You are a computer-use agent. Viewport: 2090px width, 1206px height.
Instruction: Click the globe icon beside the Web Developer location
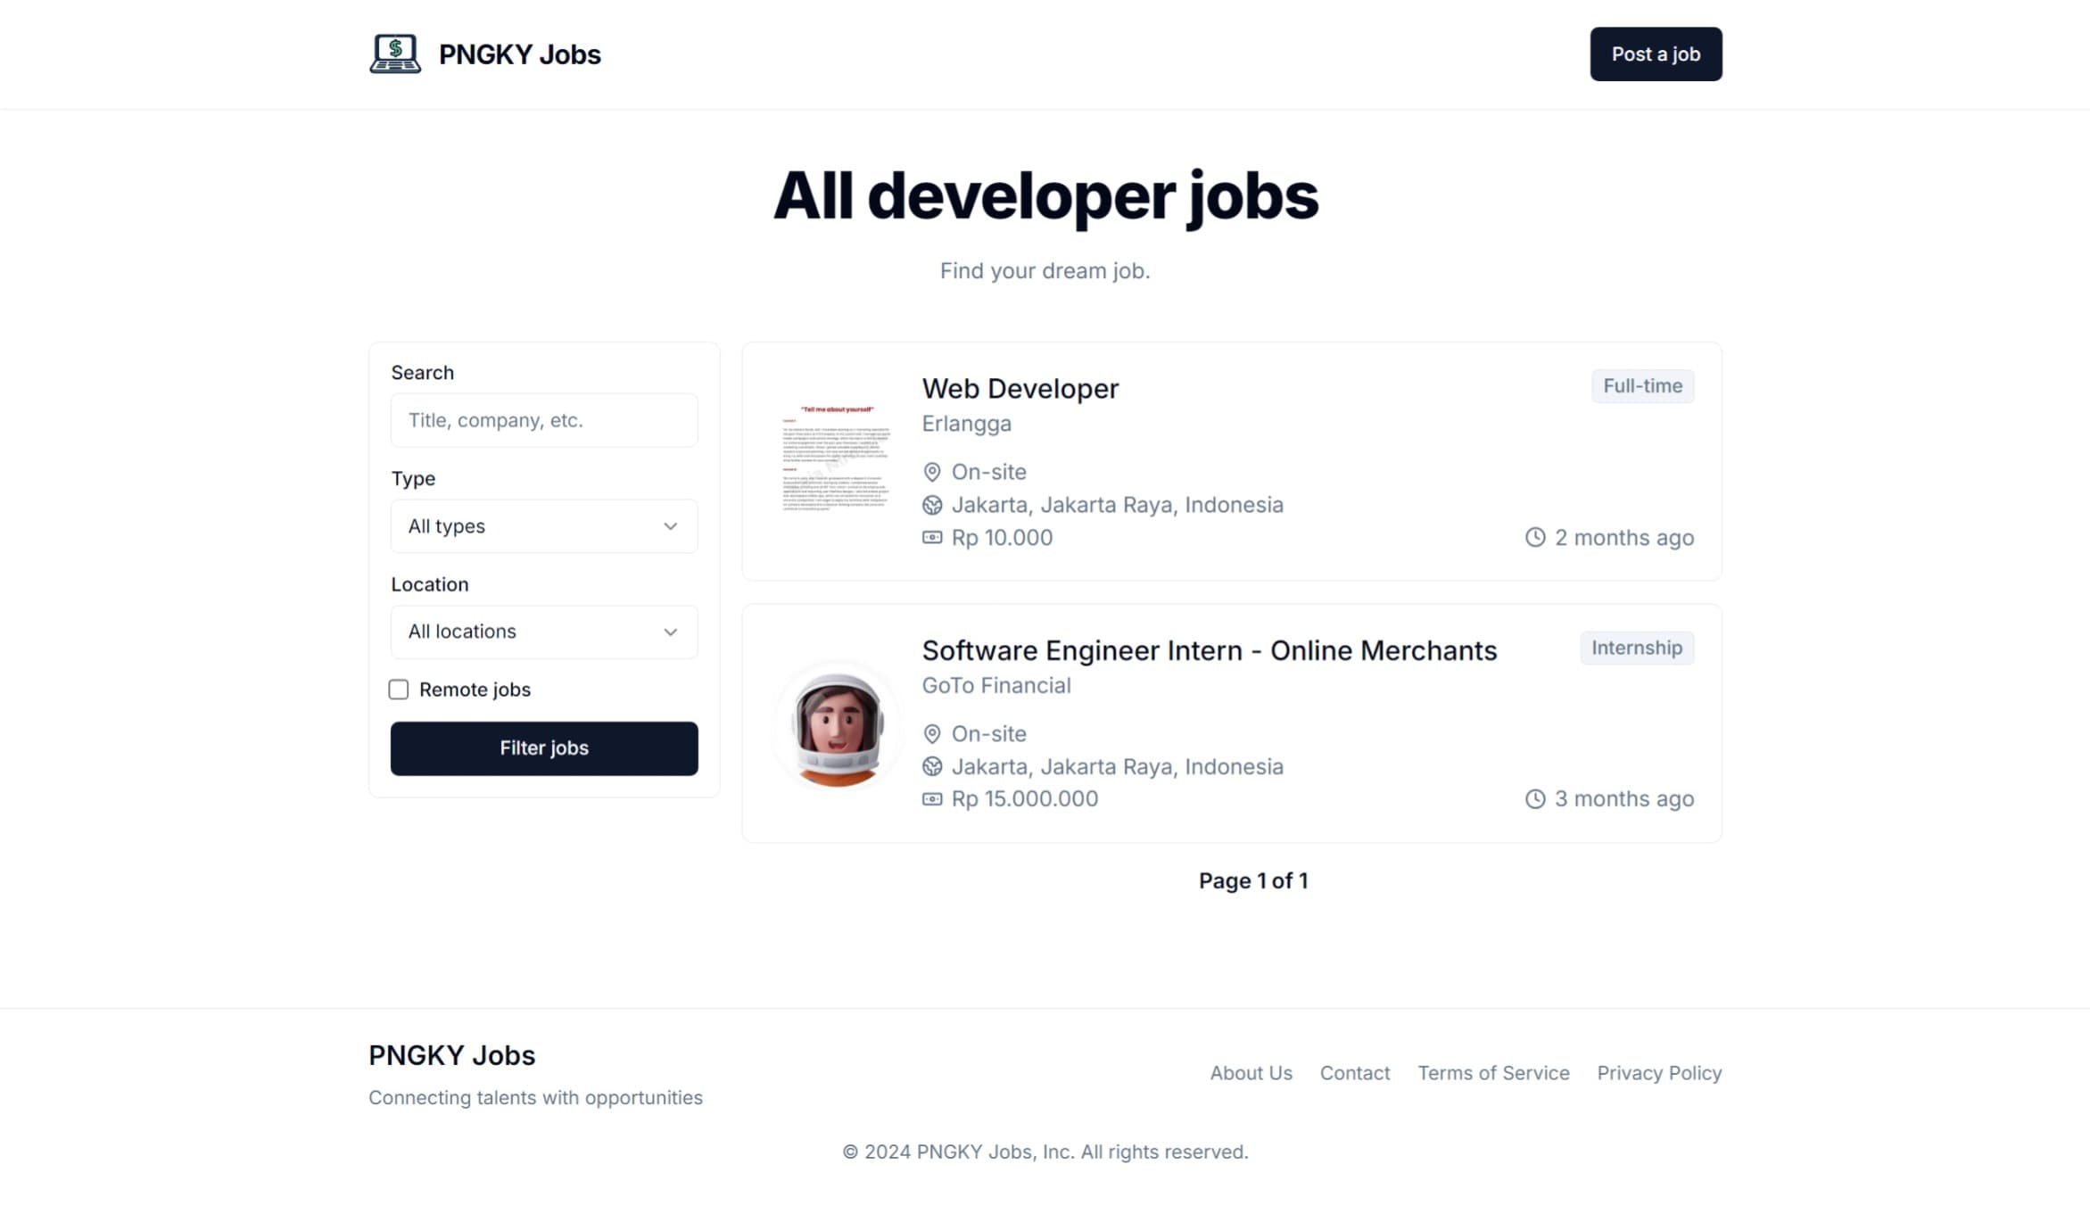coord(931,505)
